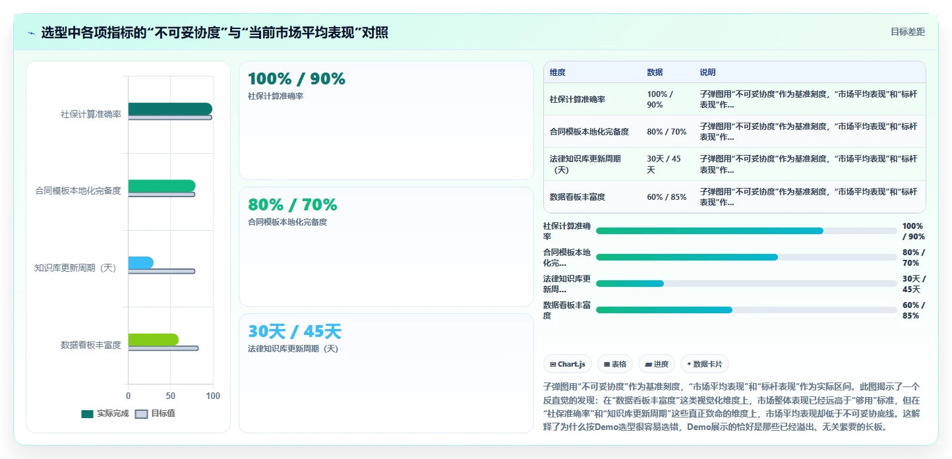
Task: Click the 100% / 90% progress value label
Action: tap(914, 231)
